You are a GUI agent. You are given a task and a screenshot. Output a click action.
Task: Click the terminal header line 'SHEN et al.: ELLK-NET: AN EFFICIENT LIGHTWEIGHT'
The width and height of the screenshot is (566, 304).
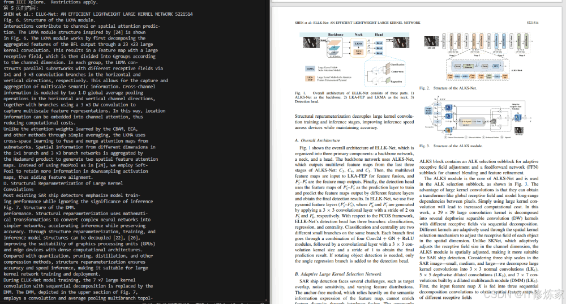click(98, 14)
